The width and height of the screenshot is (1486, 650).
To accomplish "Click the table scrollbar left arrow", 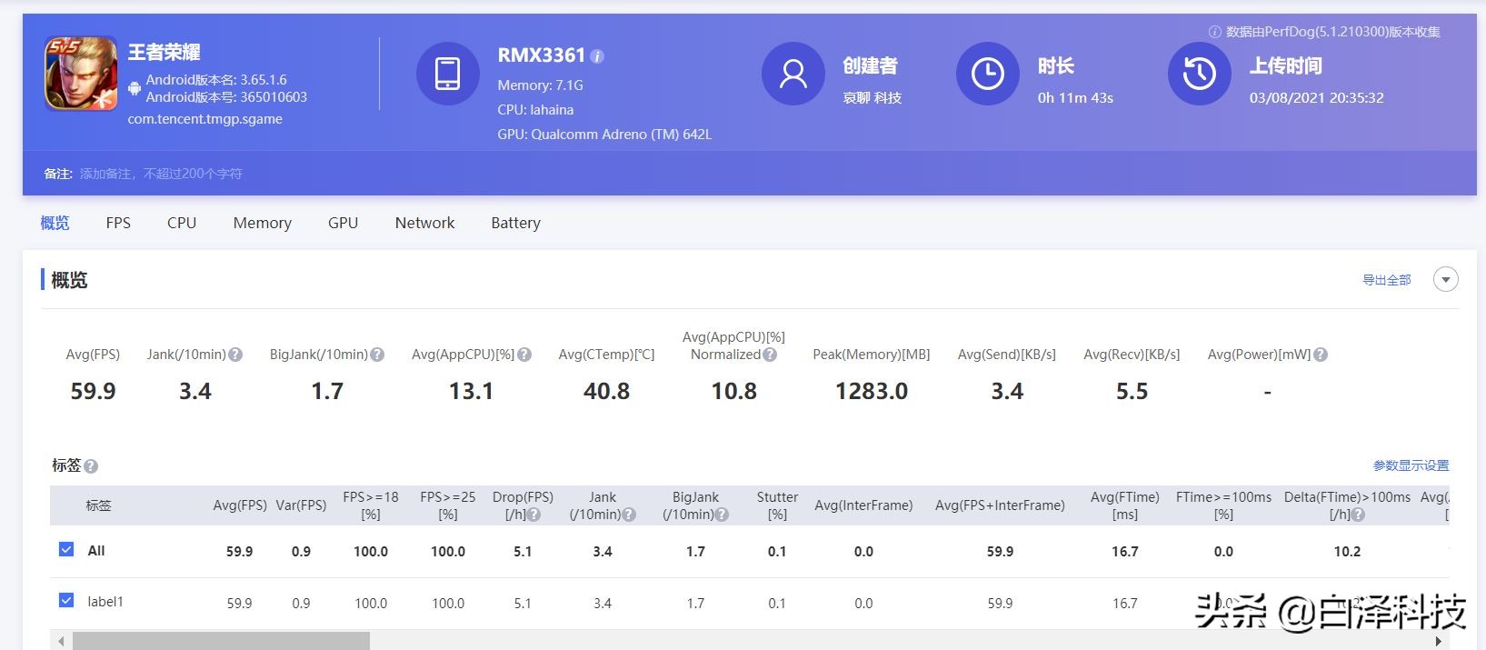I will pos(61,641).
